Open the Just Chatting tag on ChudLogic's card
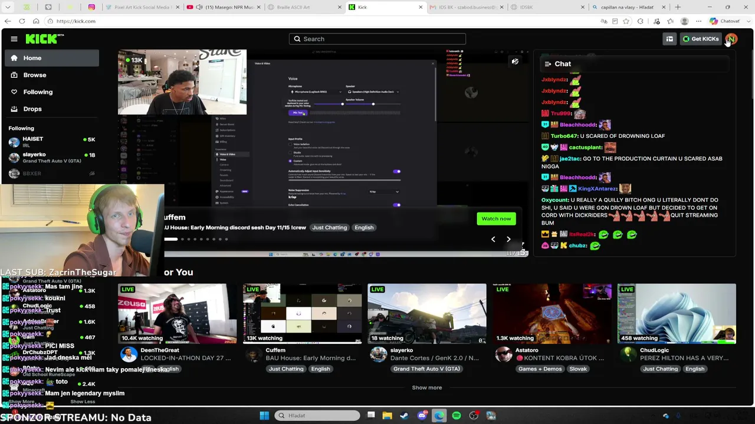Viewport: 755px width, 424px height. click(661, 369)
